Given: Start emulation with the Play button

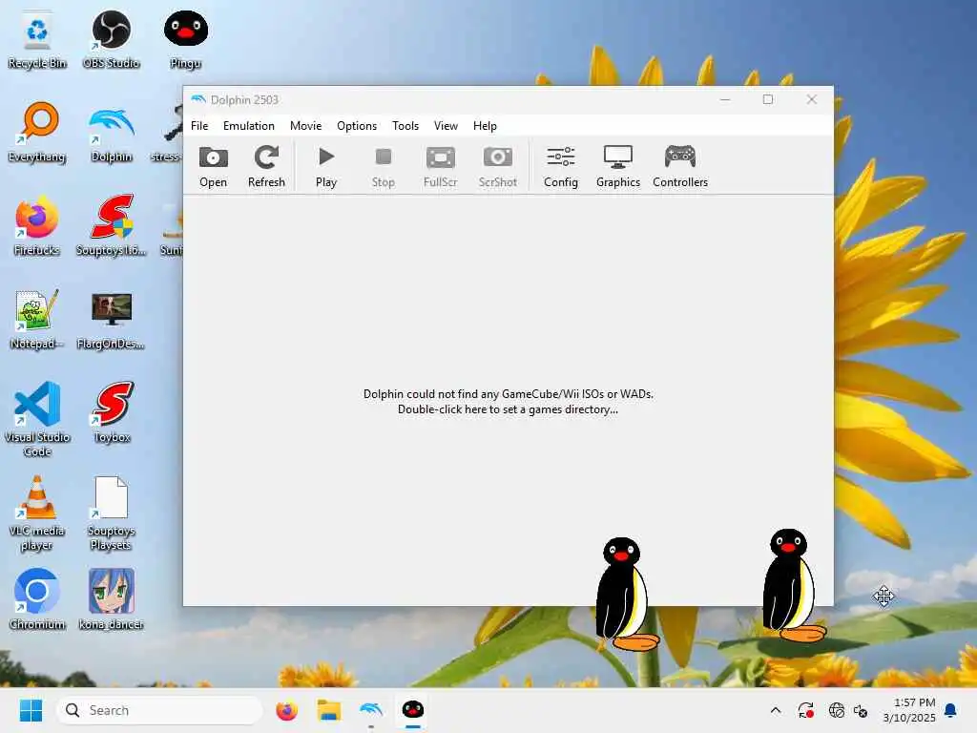Looking at the screenshot, I should pos(326,166).
